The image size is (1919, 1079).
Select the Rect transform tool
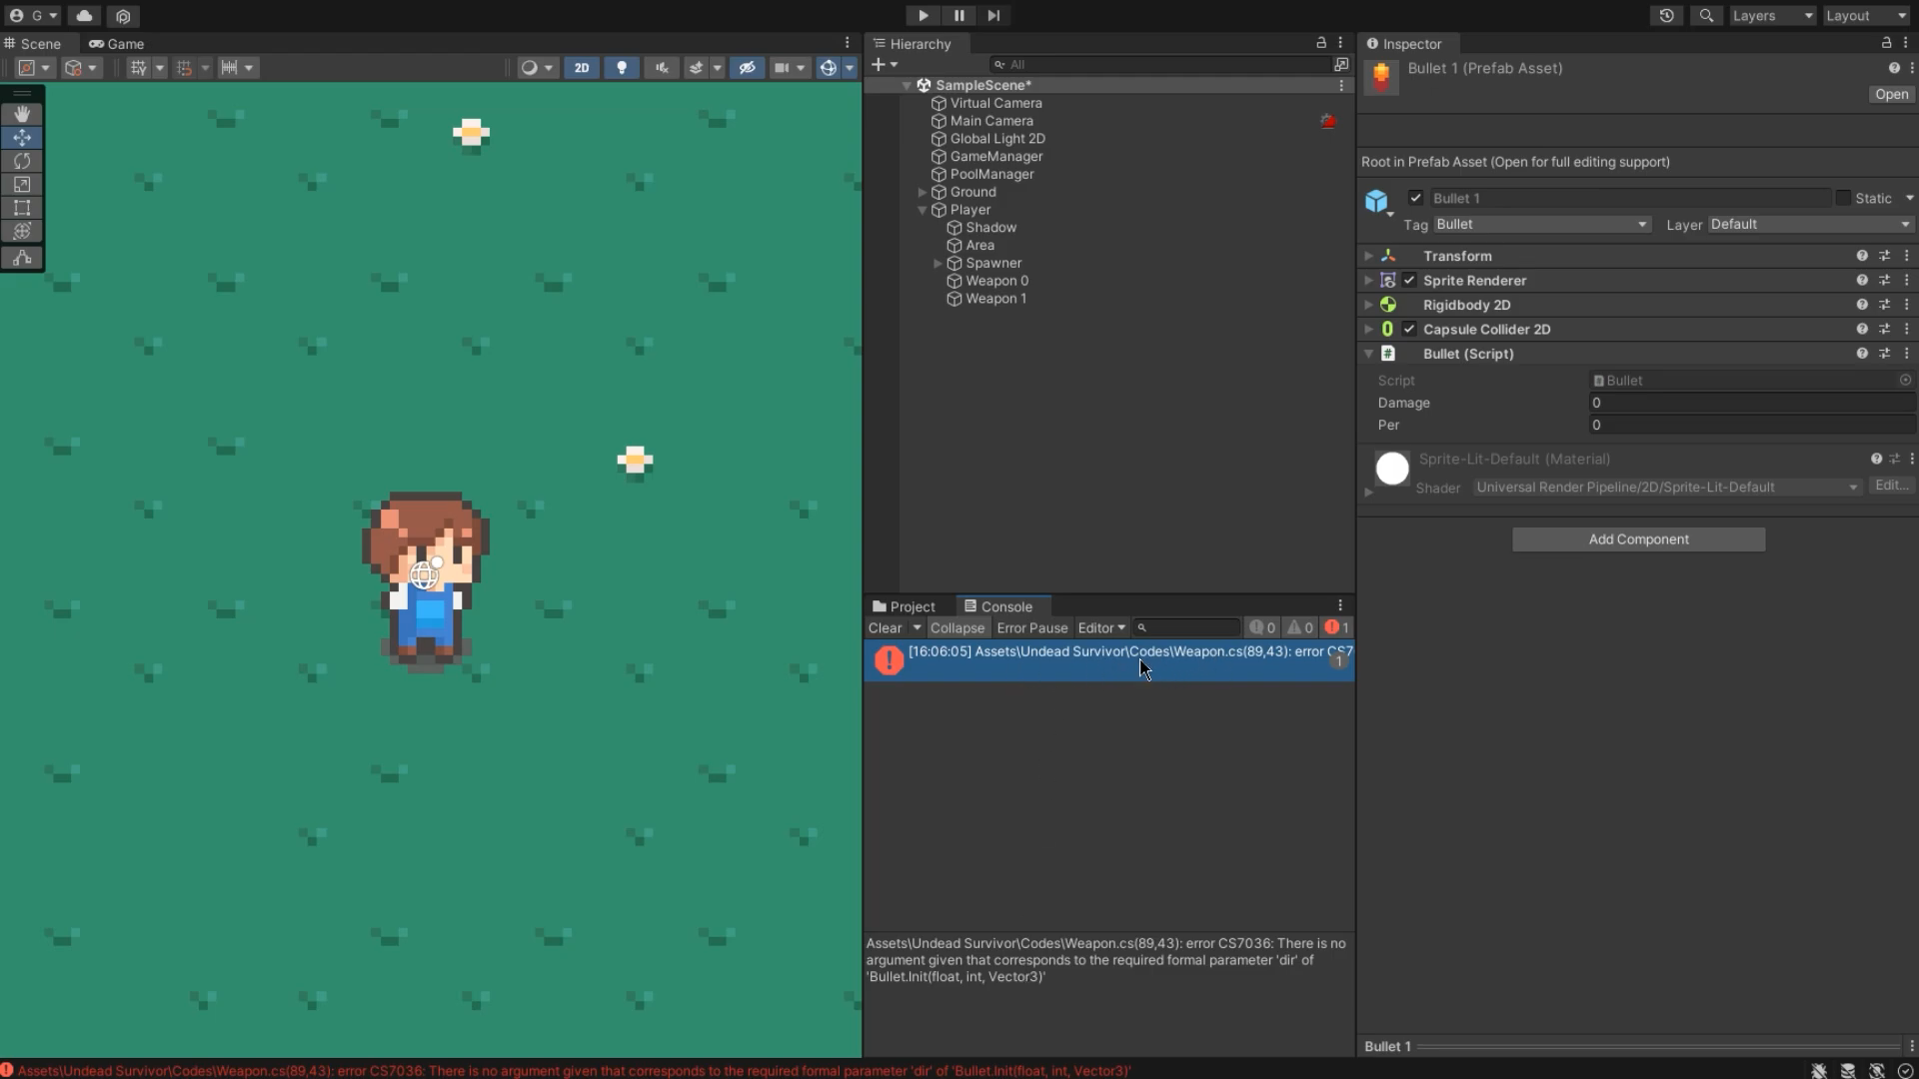click(22, 208)
